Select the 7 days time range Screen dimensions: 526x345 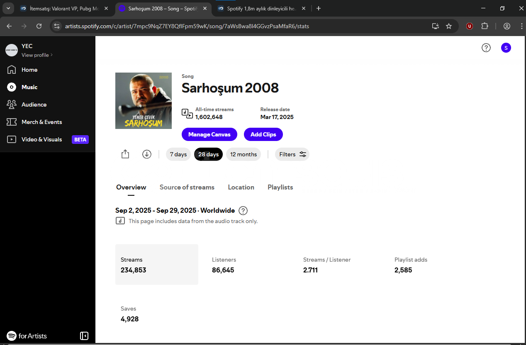tap(178, 154)
